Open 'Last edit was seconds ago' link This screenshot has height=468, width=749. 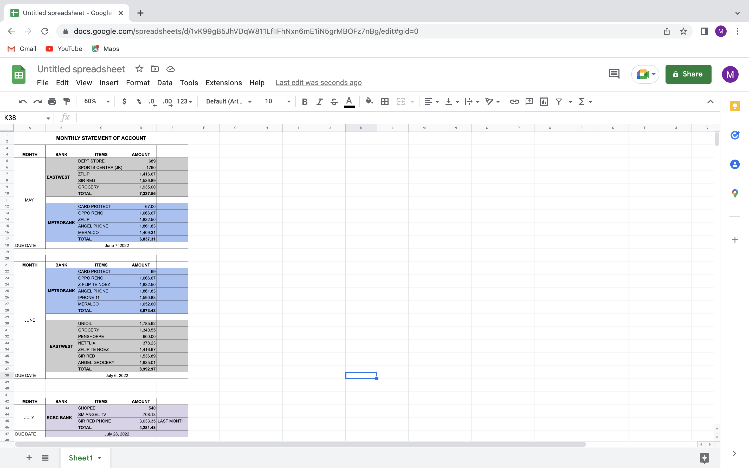pyautogui.click(x=319, y=83)
